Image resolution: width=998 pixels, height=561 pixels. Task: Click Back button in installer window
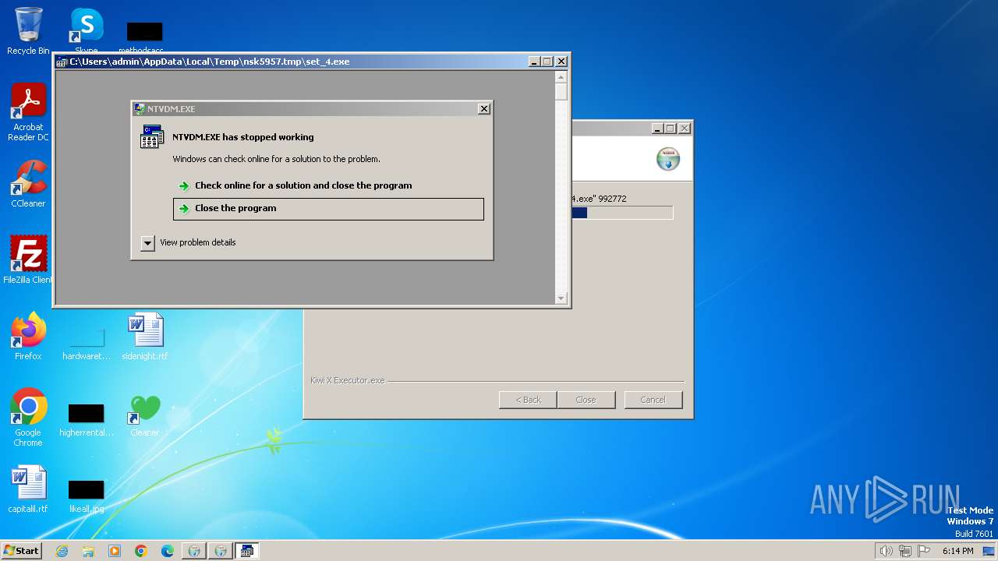point(528,400)
